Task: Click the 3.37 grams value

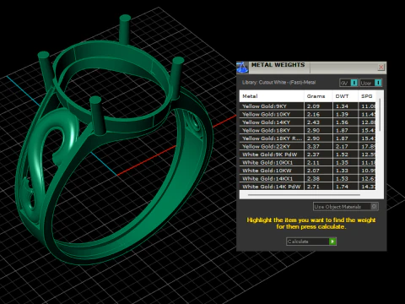Action: point(313,146)
